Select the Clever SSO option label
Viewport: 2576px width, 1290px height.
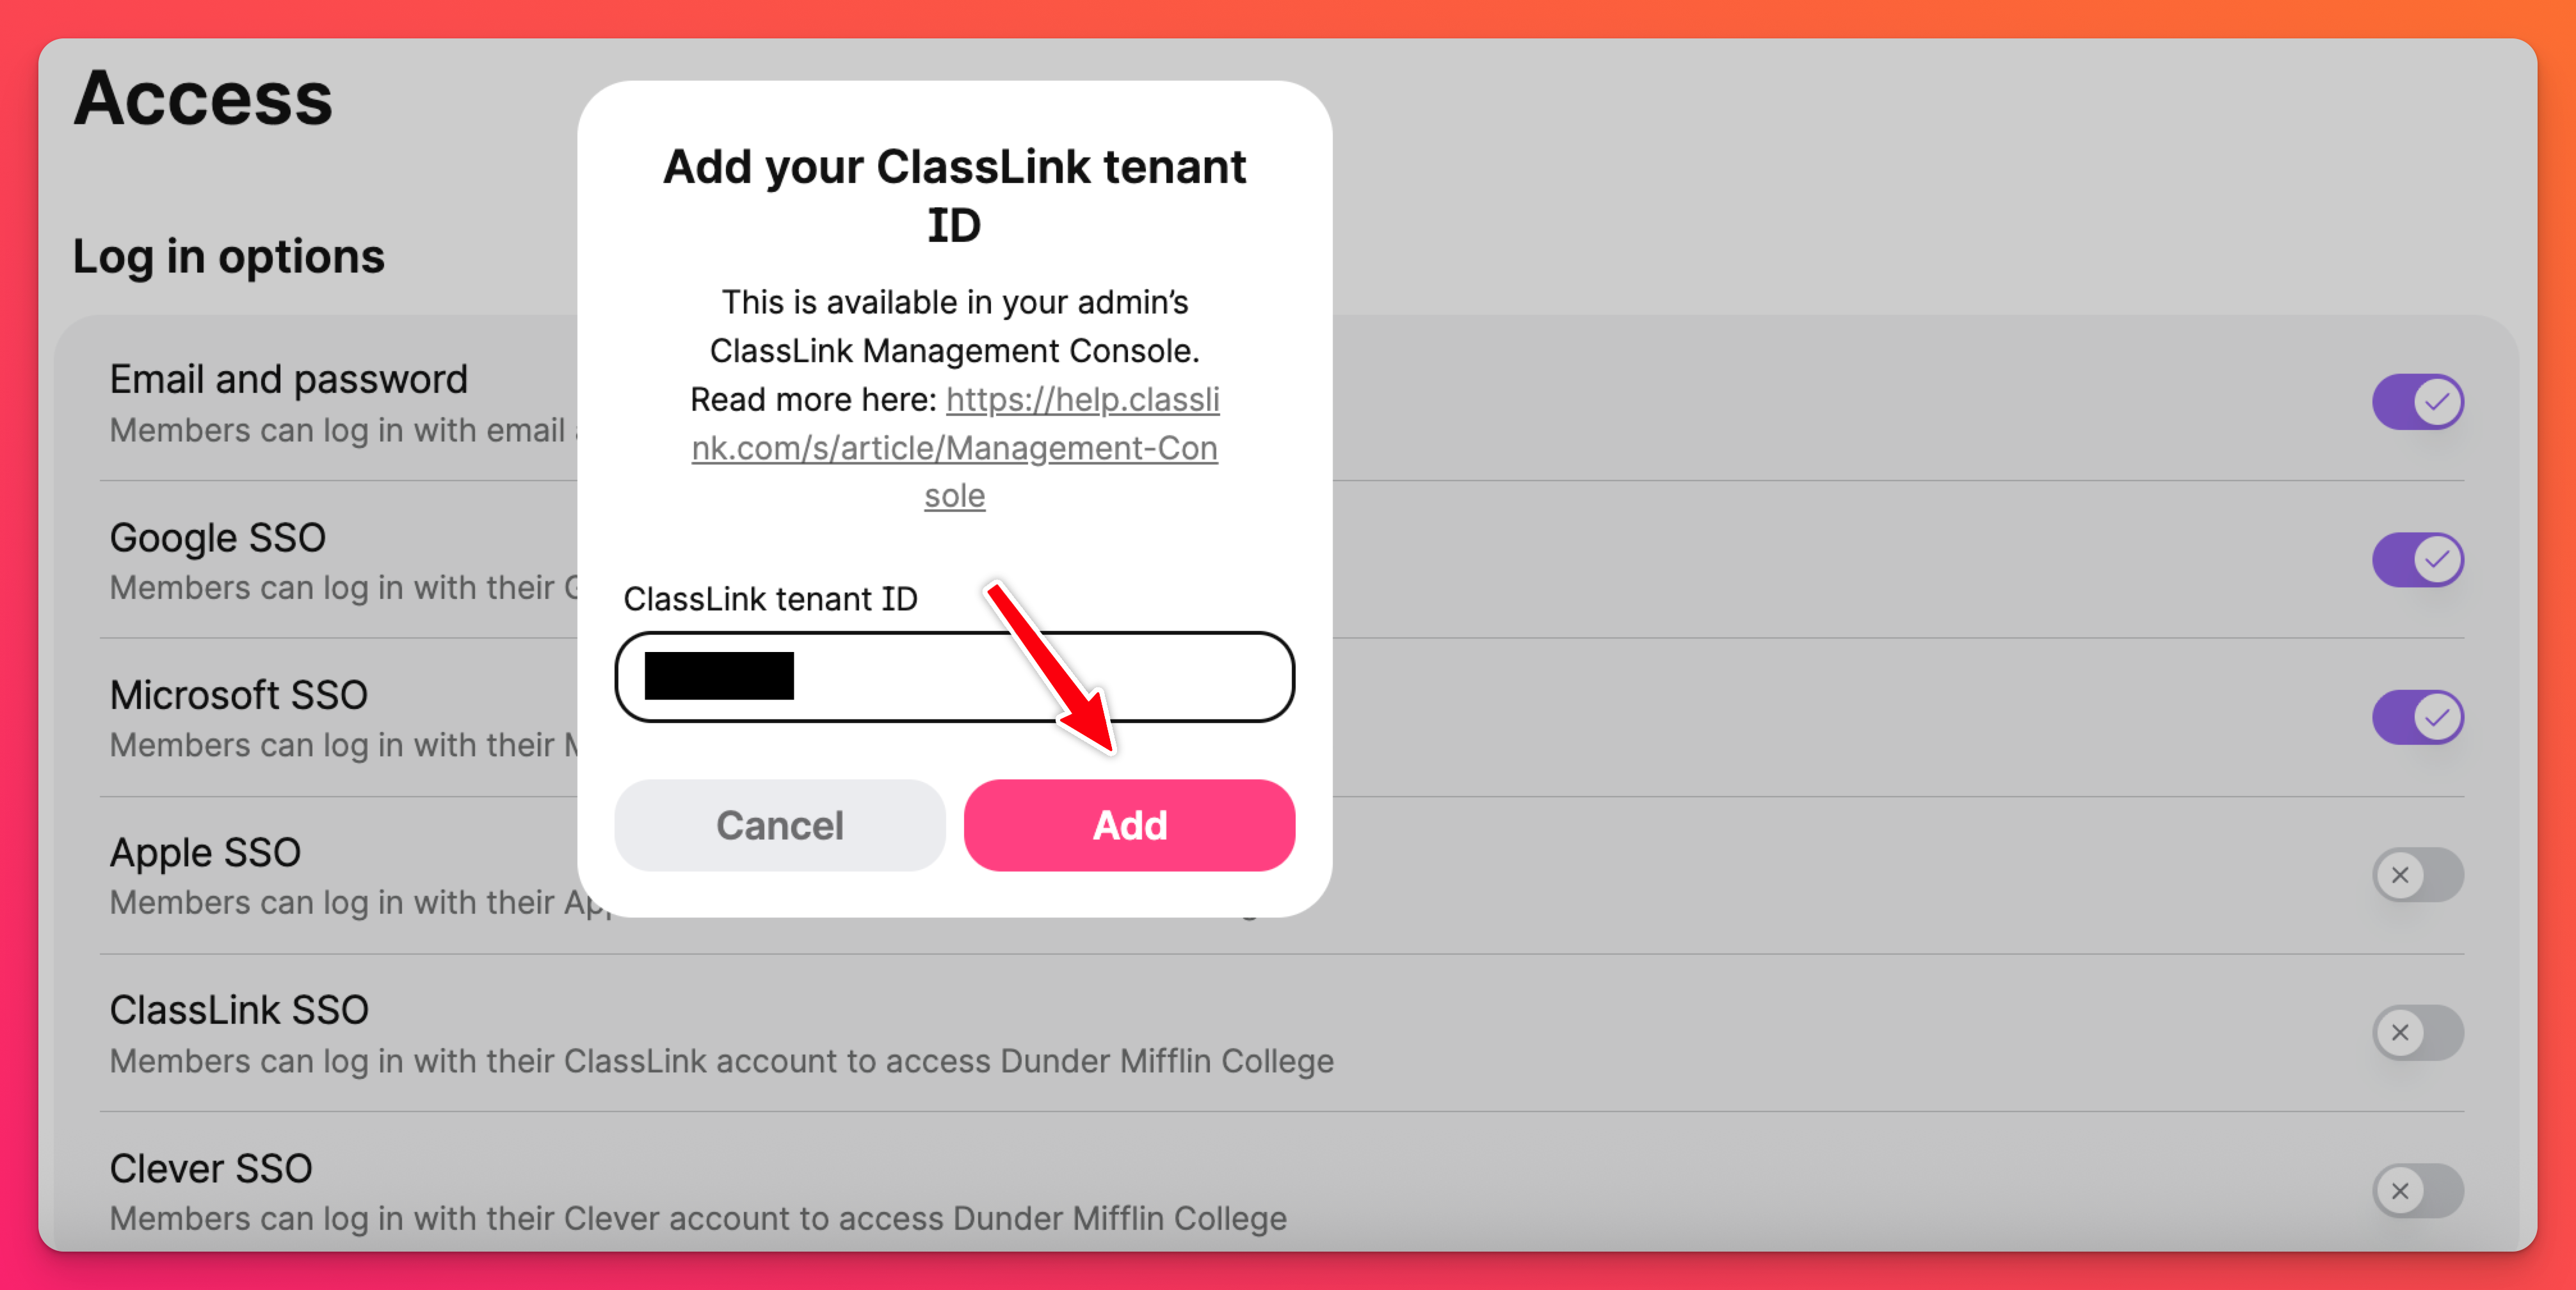click(x=211, y=1168)
